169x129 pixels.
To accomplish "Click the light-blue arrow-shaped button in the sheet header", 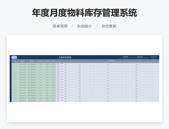I will [x=14, y=57].
